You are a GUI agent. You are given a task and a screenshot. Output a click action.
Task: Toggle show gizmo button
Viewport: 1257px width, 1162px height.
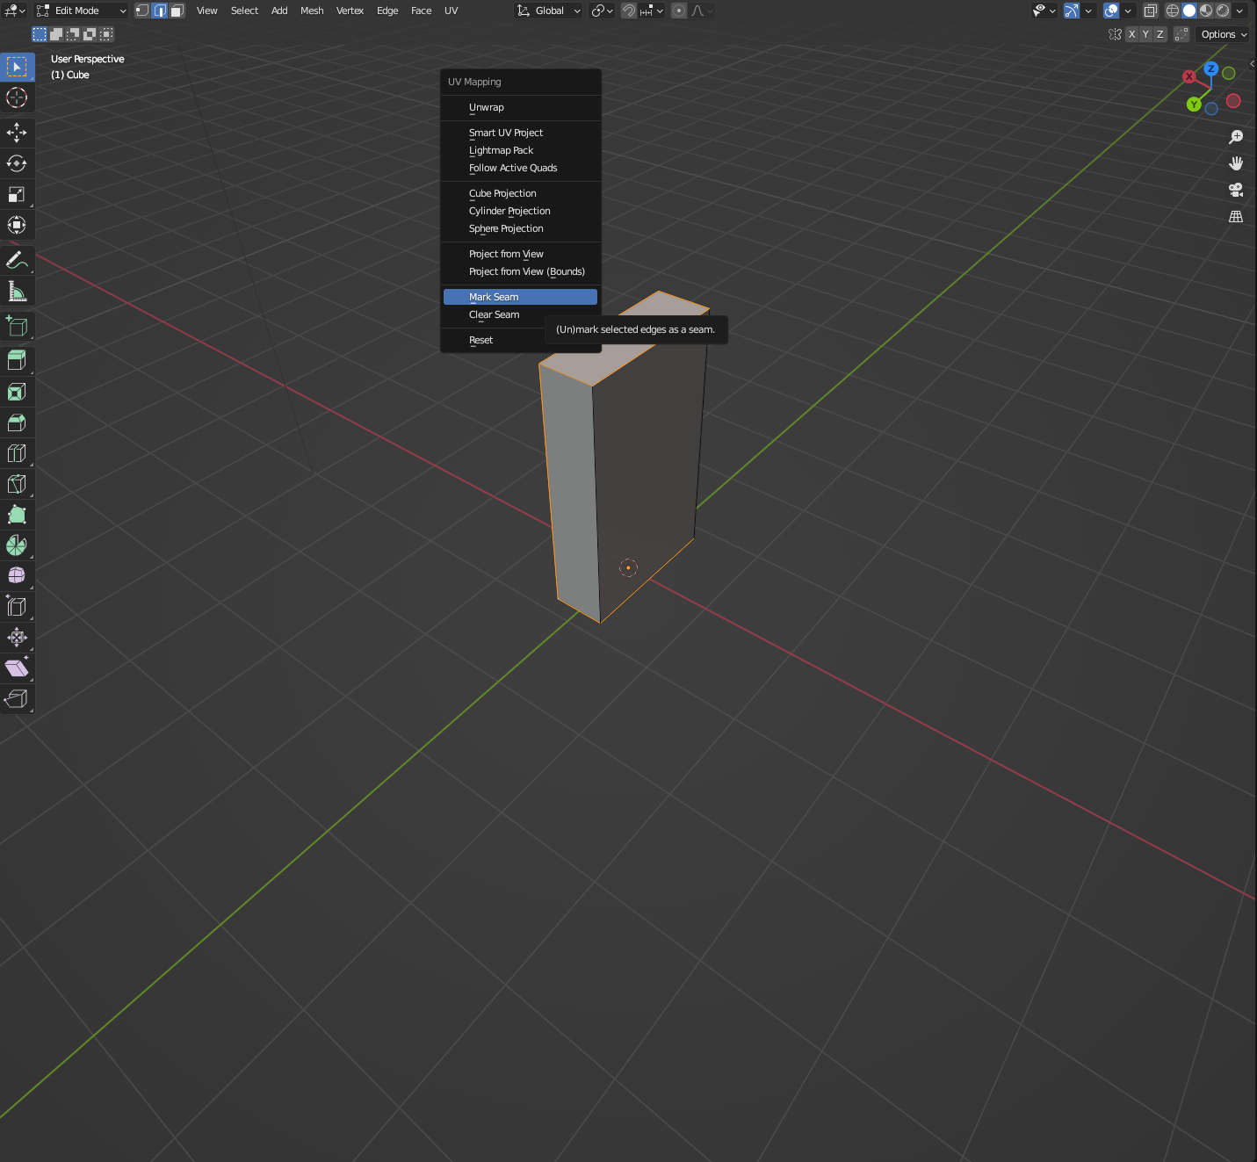(x=1072, y=11)
